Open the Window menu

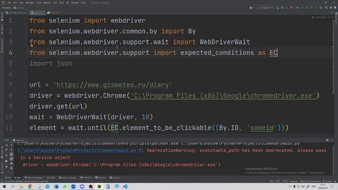click(x=75, y=3)
